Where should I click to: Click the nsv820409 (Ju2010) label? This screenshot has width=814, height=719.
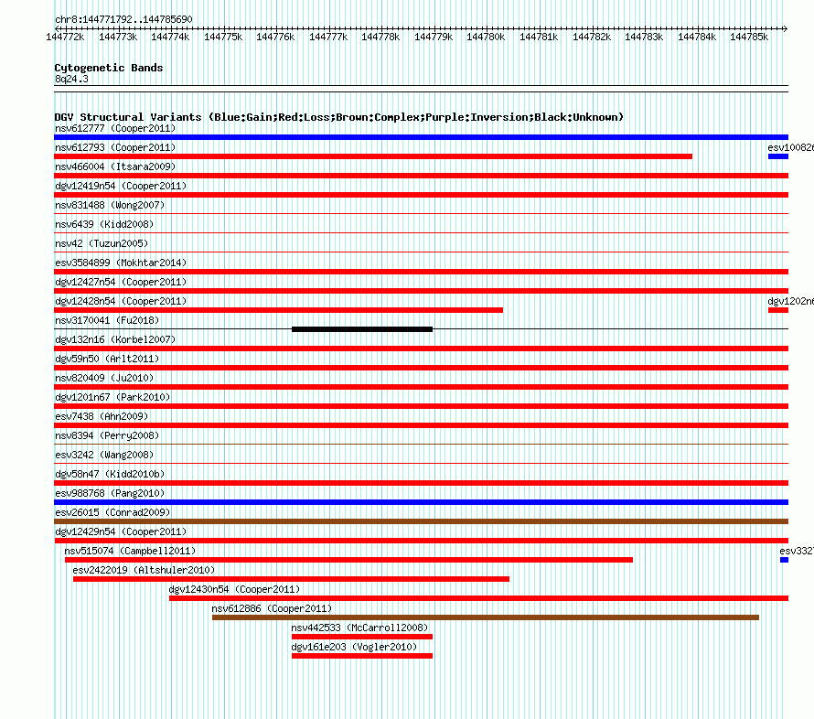104,378
